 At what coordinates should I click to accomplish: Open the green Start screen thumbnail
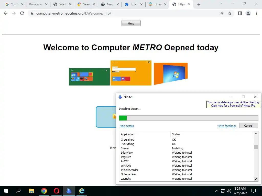tap(89, 77)
